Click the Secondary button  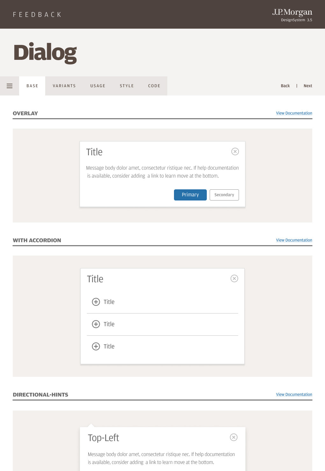tap(224, 195)
